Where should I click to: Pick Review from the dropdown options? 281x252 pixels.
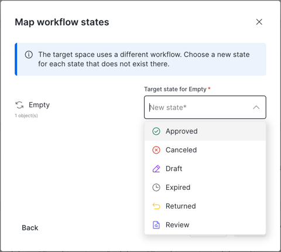pyautogui.click(x=205, y=225)
